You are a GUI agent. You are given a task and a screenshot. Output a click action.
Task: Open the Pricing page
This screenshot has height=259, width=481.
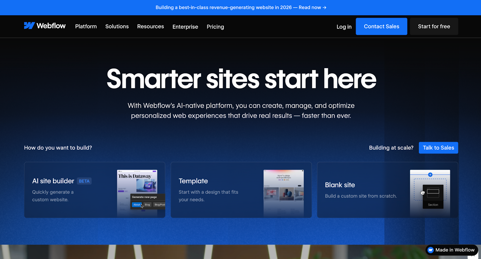coord(215,27)
